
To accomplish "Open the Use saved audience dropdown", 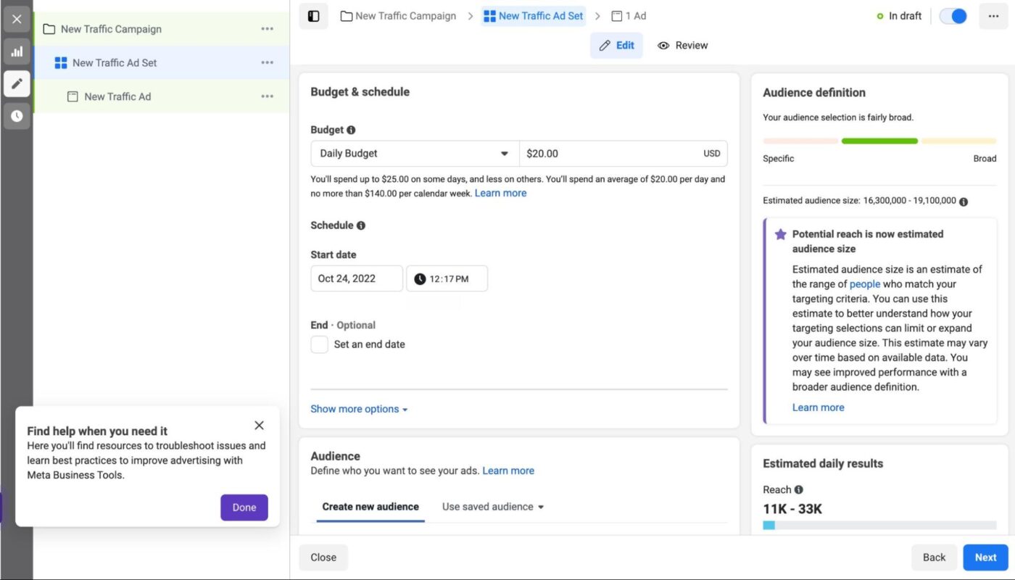I will click(492, 506).
